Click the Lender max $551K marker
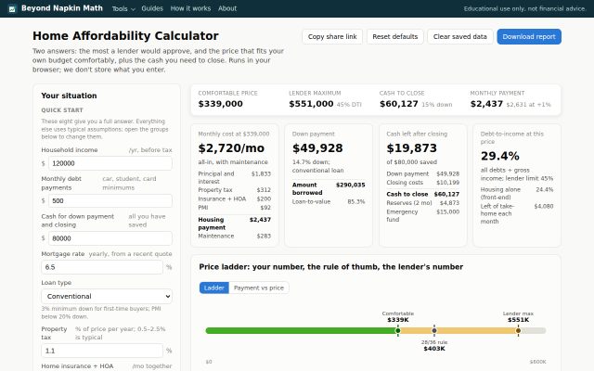The height and width of the screenshot is (371, 594). (518, 330)
